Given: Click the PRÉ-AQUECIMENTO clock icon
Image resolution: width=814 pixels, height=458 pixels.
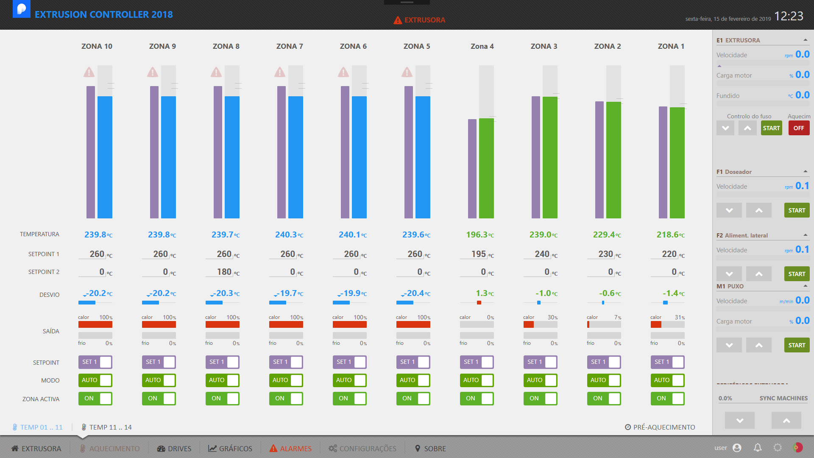Looking at the screenshot, I should [628, 427].
